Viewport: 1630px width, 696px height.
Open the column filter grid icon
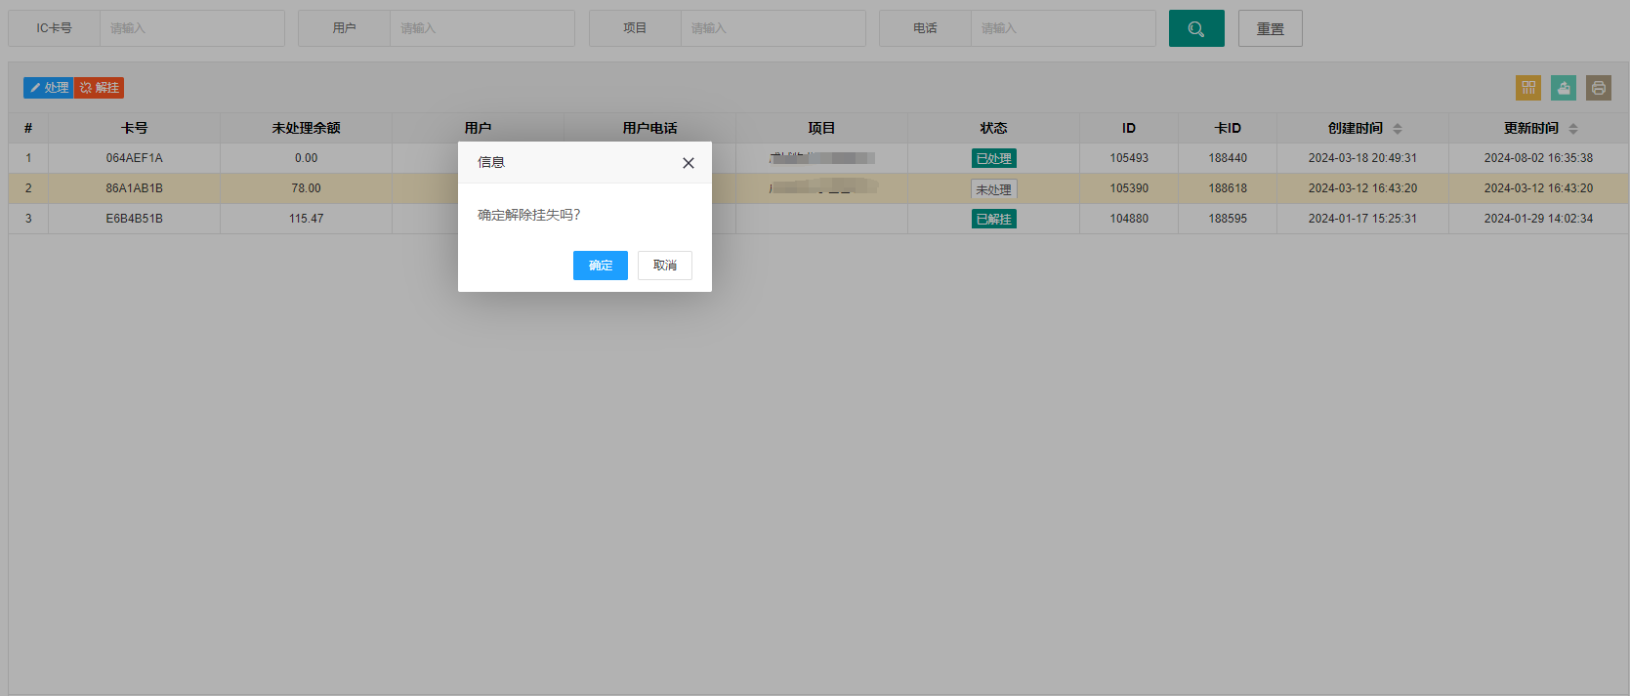1528,88
